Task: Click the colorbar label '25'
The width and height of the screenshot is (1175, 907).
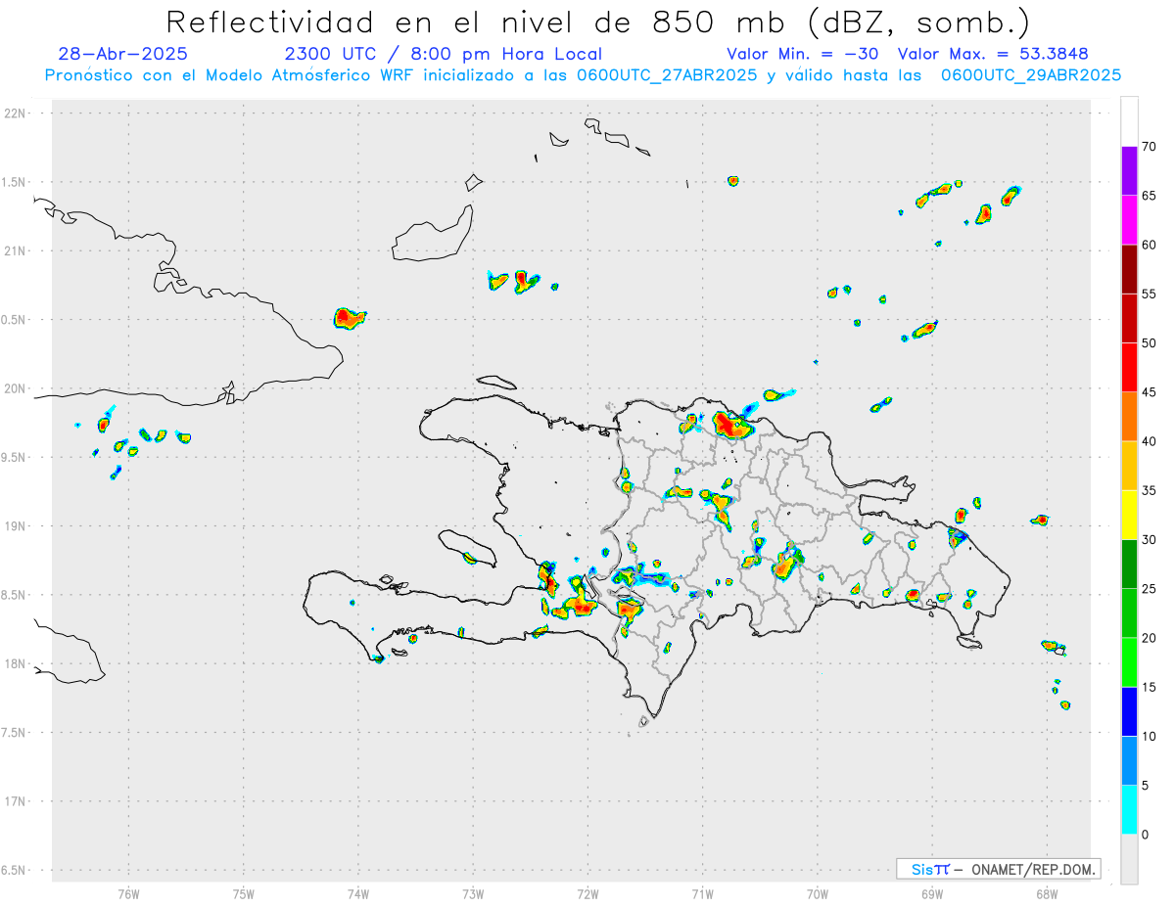Action: click(x=1150, y=589)
